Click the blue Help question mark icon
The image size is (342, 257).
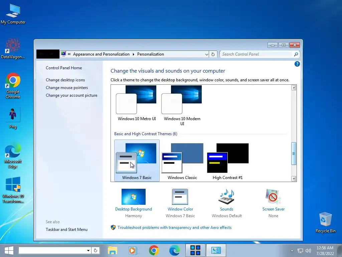click(x=297, y=64)
